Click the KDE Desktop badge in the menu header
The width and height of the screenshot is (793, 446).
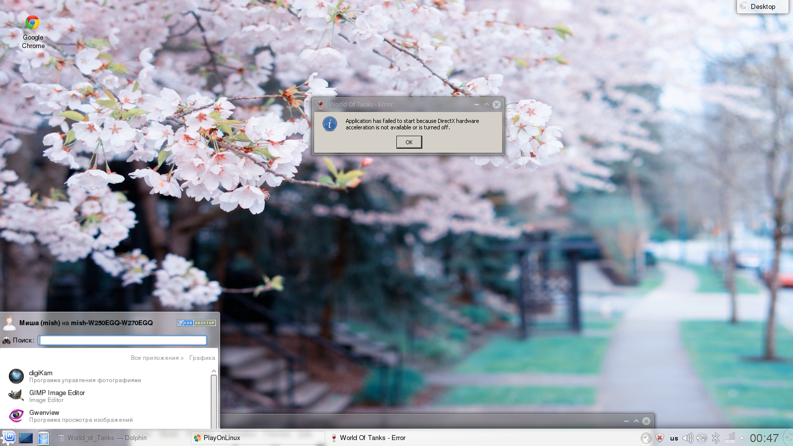point(196,323)
